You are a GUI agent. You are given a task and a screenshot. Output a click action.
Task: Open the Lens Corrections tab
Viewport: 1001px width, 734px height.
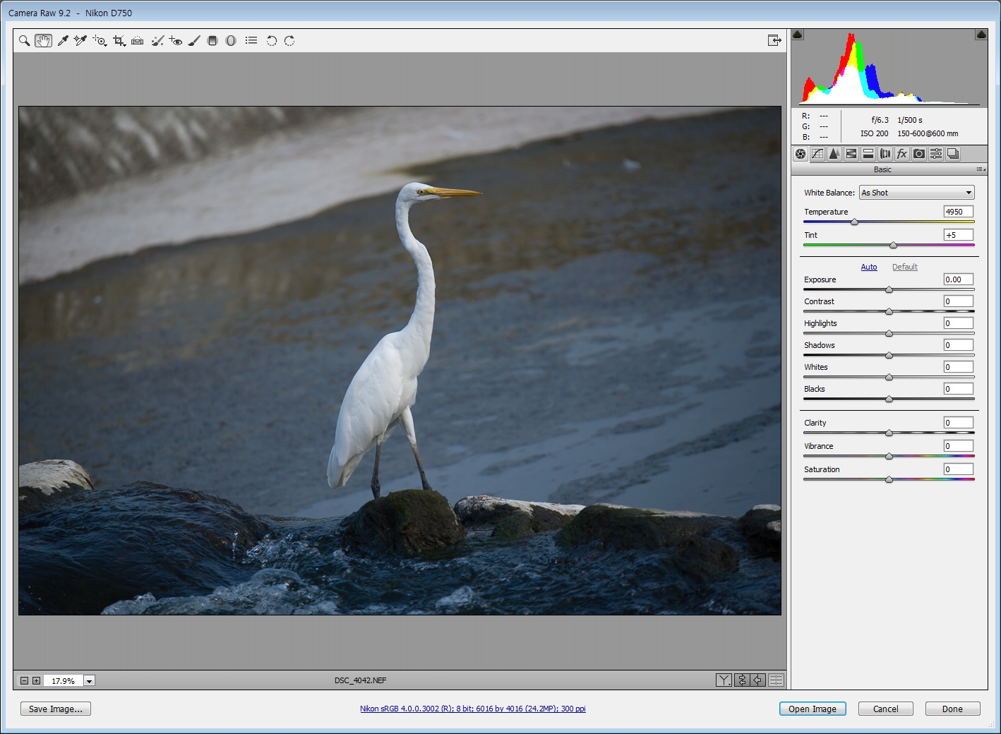[885, 154]
